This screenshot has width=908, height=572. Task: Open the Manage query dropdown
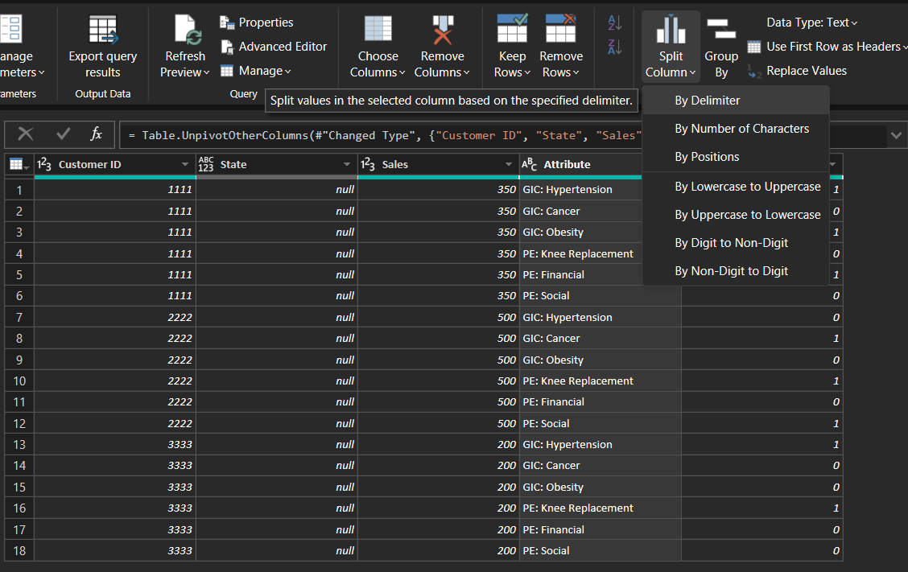(x=255, y=71)
